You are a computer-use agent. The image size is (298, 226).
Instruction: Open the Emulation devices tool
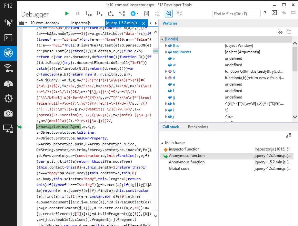pos(8,128)
